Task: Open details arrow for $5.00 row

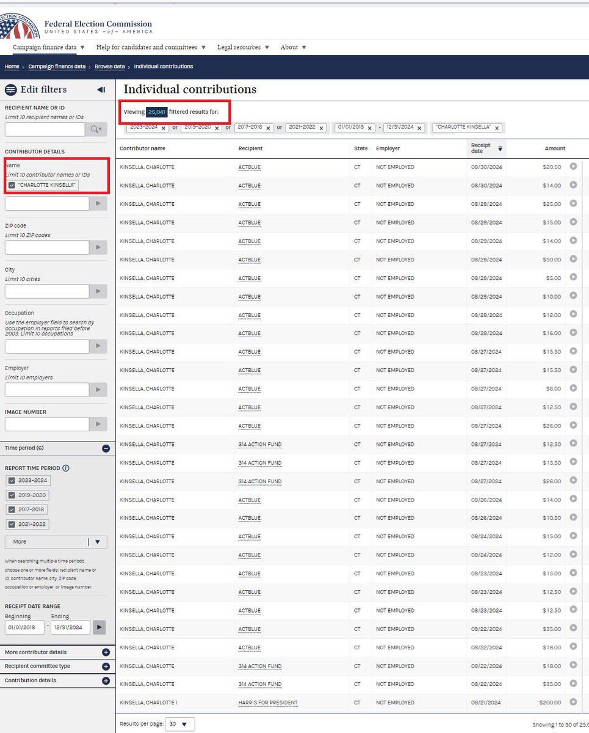Action: 573,277
